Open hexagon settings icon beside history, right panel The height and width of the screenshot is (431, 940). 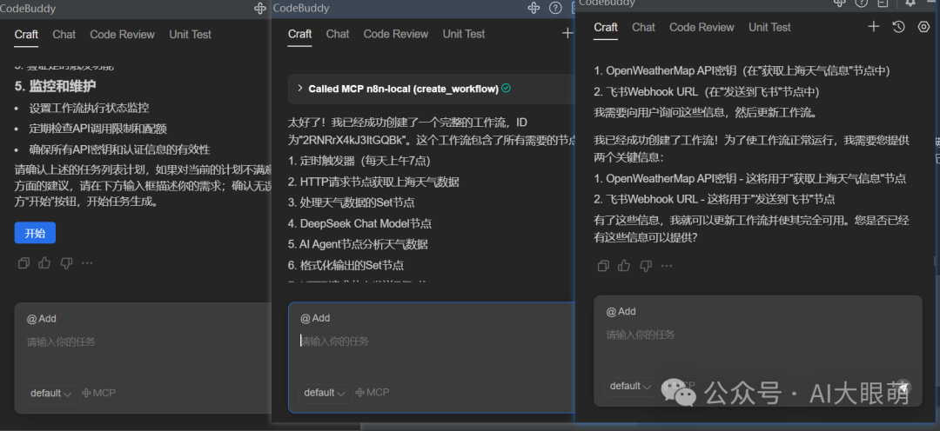[x=923, y=26]
